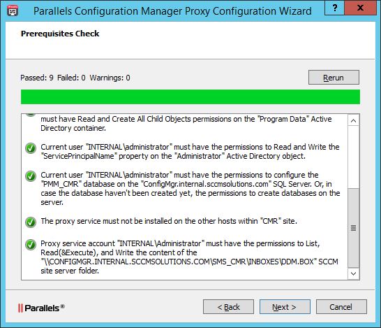Click the "Program Data" Active Directory container text

tap(186, 124)
